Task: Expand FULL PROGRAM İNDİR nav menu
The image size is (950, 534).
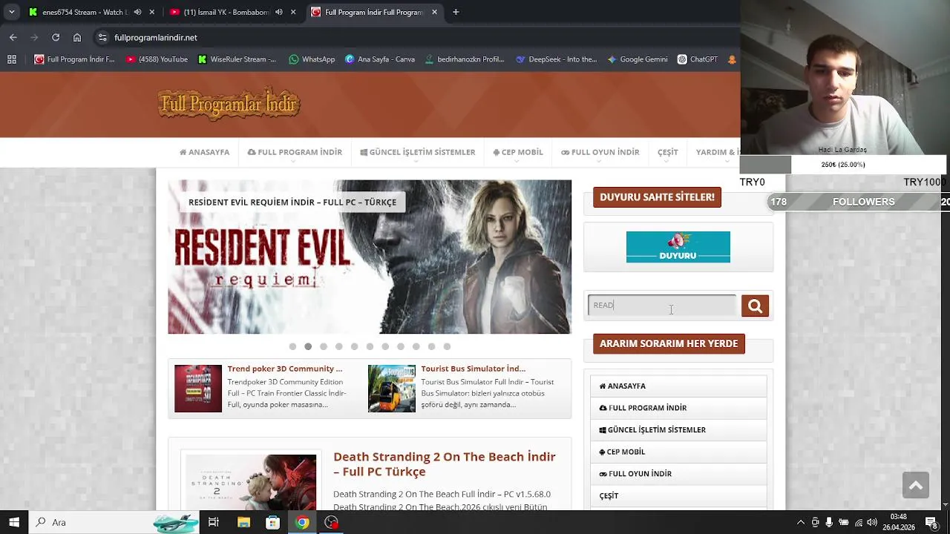Action: click(295, 152)
